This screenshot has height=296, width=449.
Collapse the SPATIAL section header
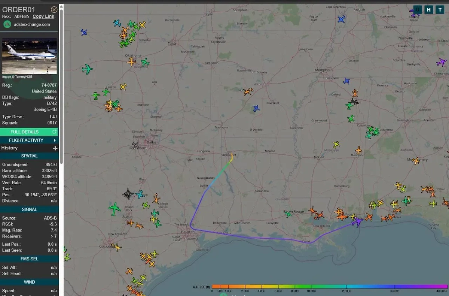tap(29, 156)
